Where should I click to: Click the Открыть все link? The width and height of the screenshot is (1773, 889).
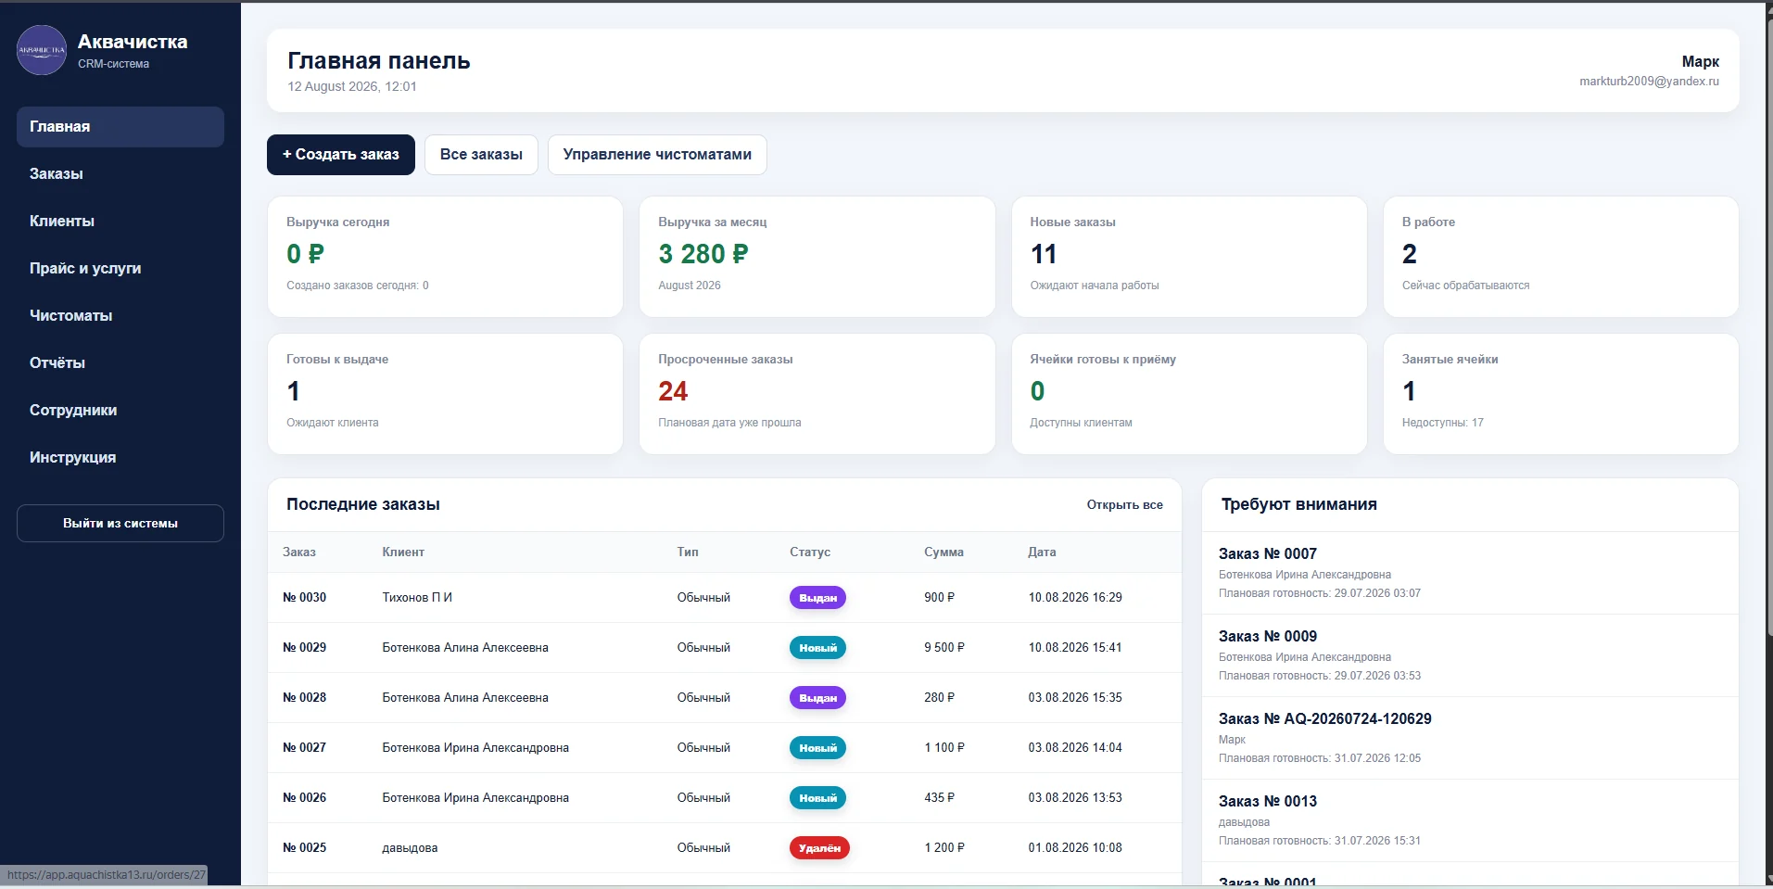[x=1124, y=505]
